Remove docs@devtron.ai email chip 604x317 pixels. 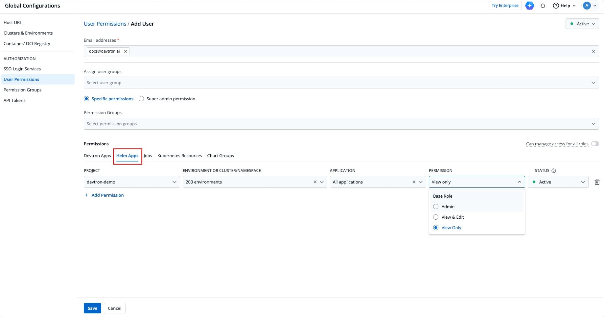pyautogui.click(x=125, y=51)
